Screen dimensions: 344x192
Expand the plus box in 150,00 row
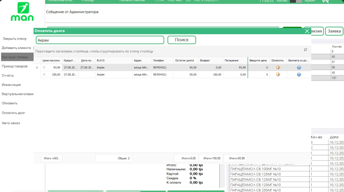click(44, 75)
